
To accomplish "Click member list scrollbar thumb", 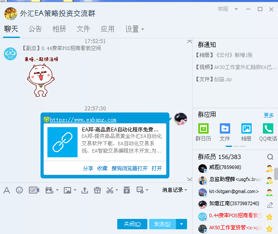I will click(x=276, y=174).
